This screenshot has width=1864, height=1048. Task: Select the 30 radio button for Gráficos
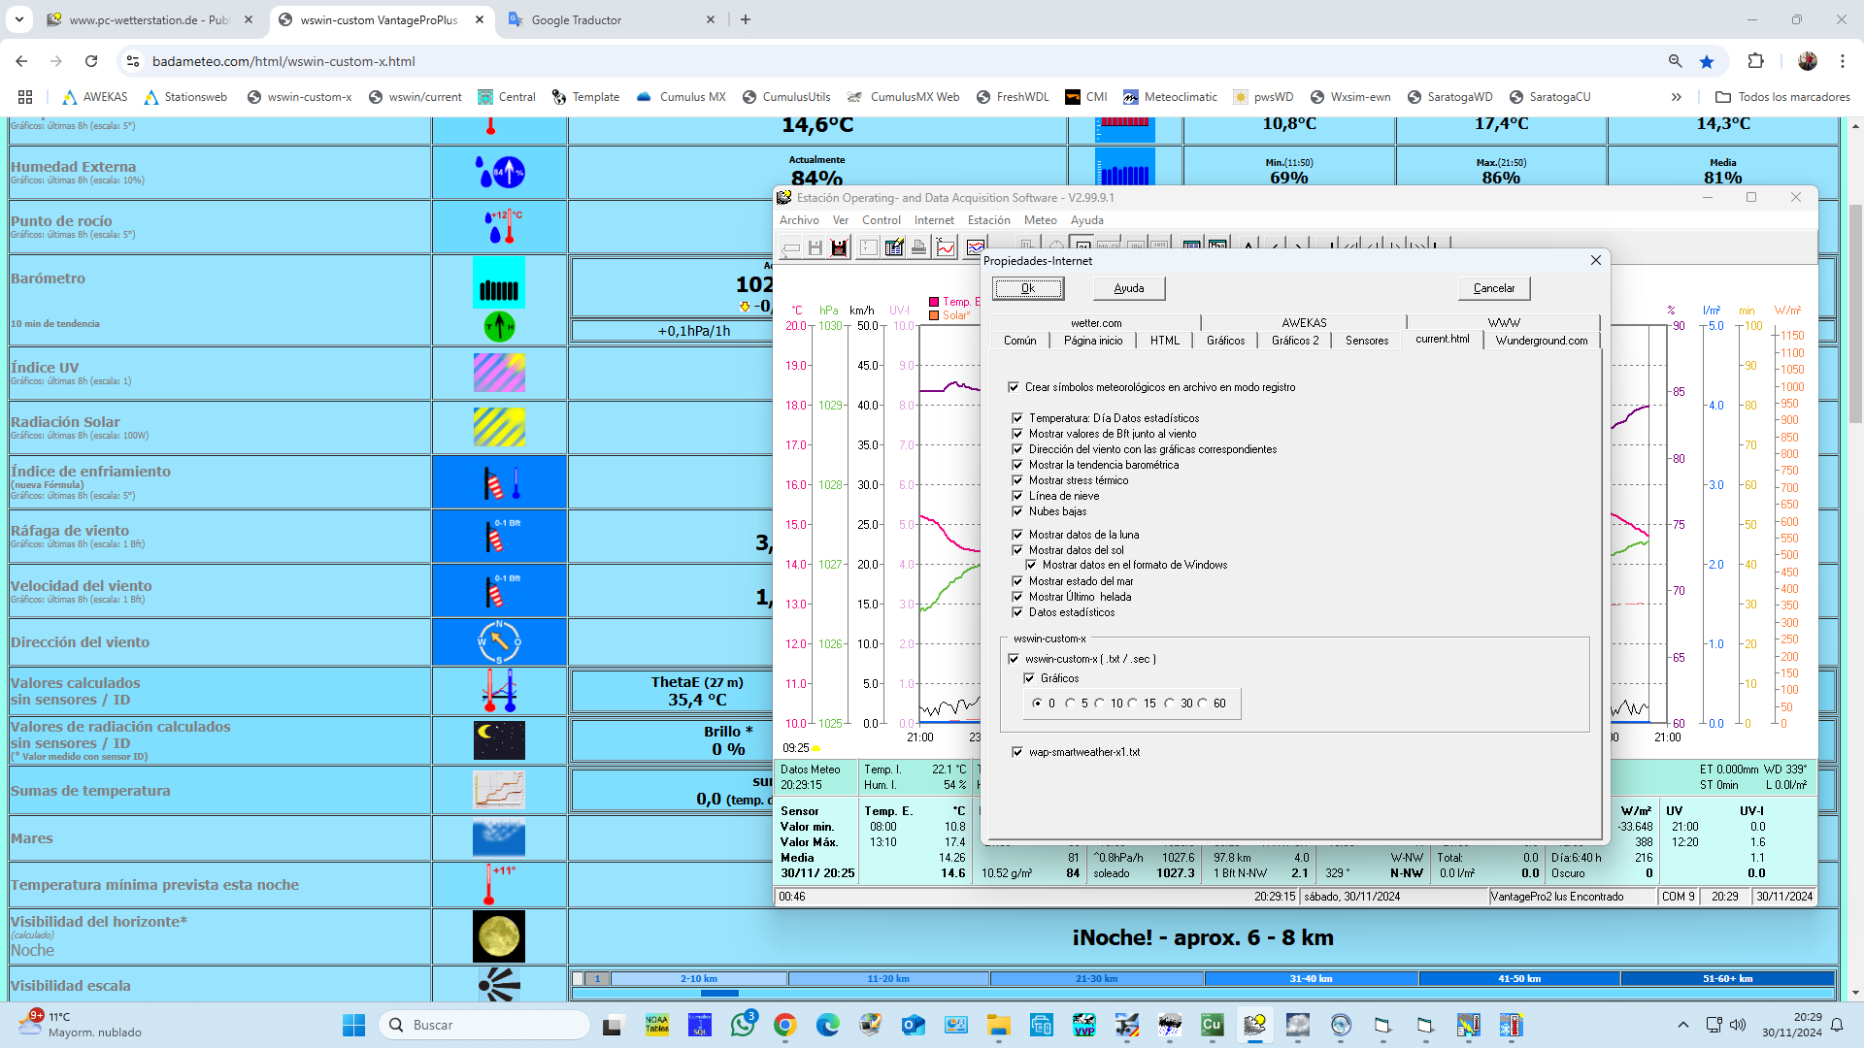pos(1170,704)
